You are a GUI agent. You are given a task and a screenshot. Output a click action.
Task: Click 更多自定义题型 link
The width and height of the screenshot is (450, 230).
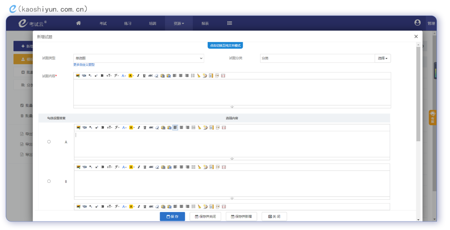click(x=84, y=65)
